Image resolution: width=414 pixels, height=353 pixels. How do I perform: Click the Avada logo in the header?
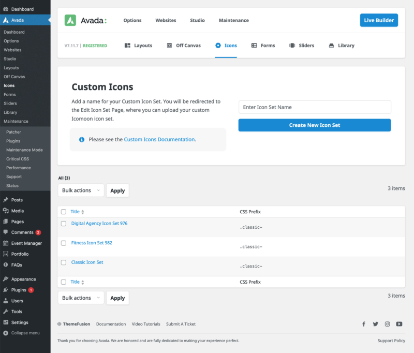coord(85,20)
